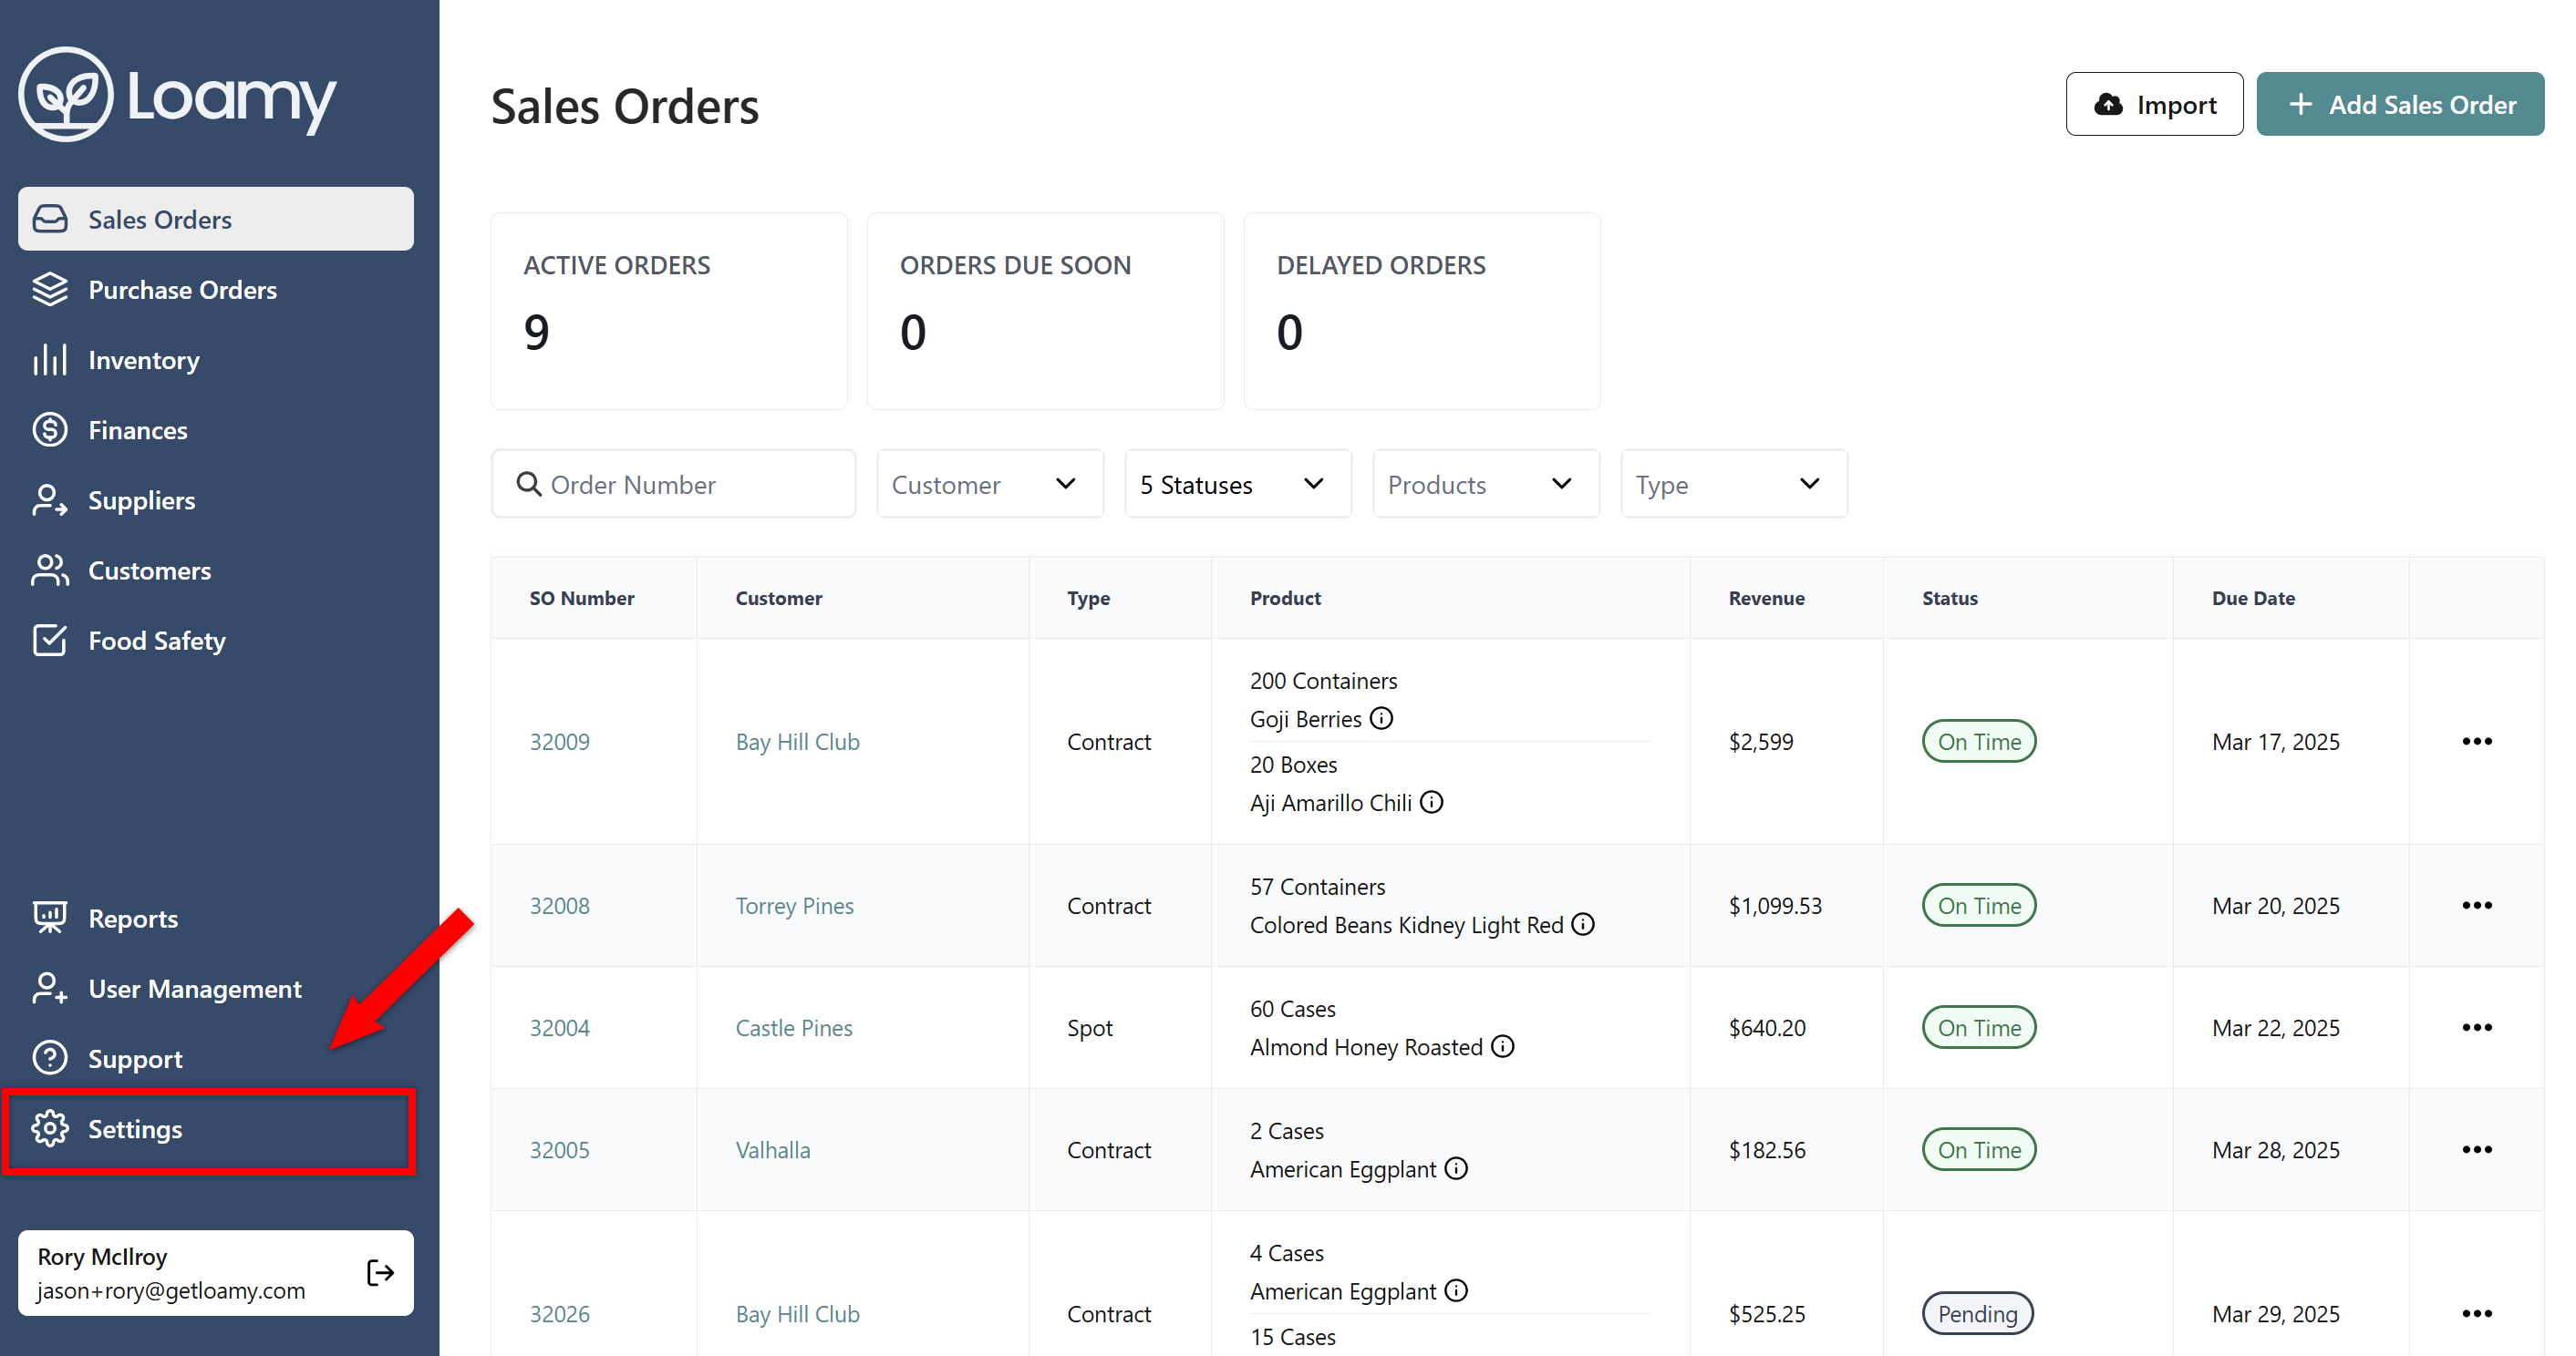Open the logout icon beside Rory McIlroy
Screen dimensions: 2576x1356
380,1272
